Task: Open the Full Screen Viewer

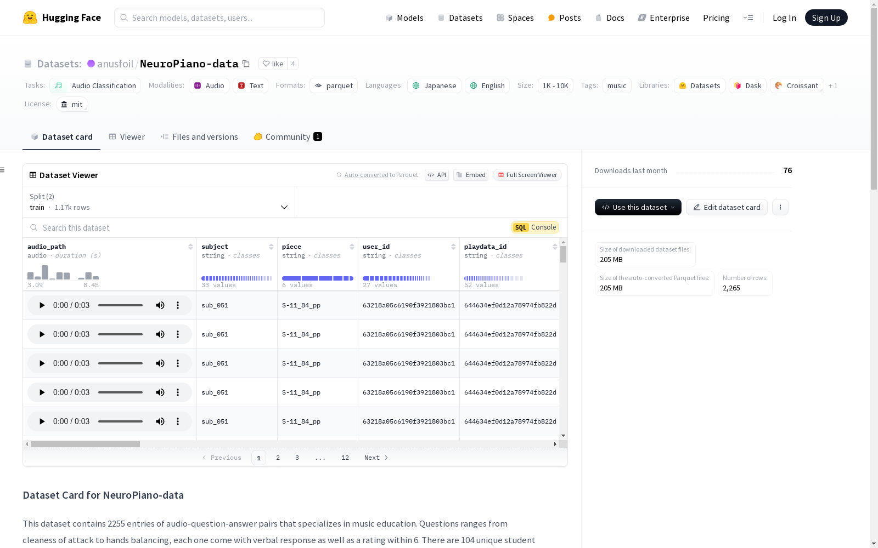Action: [x=527, y=175]
